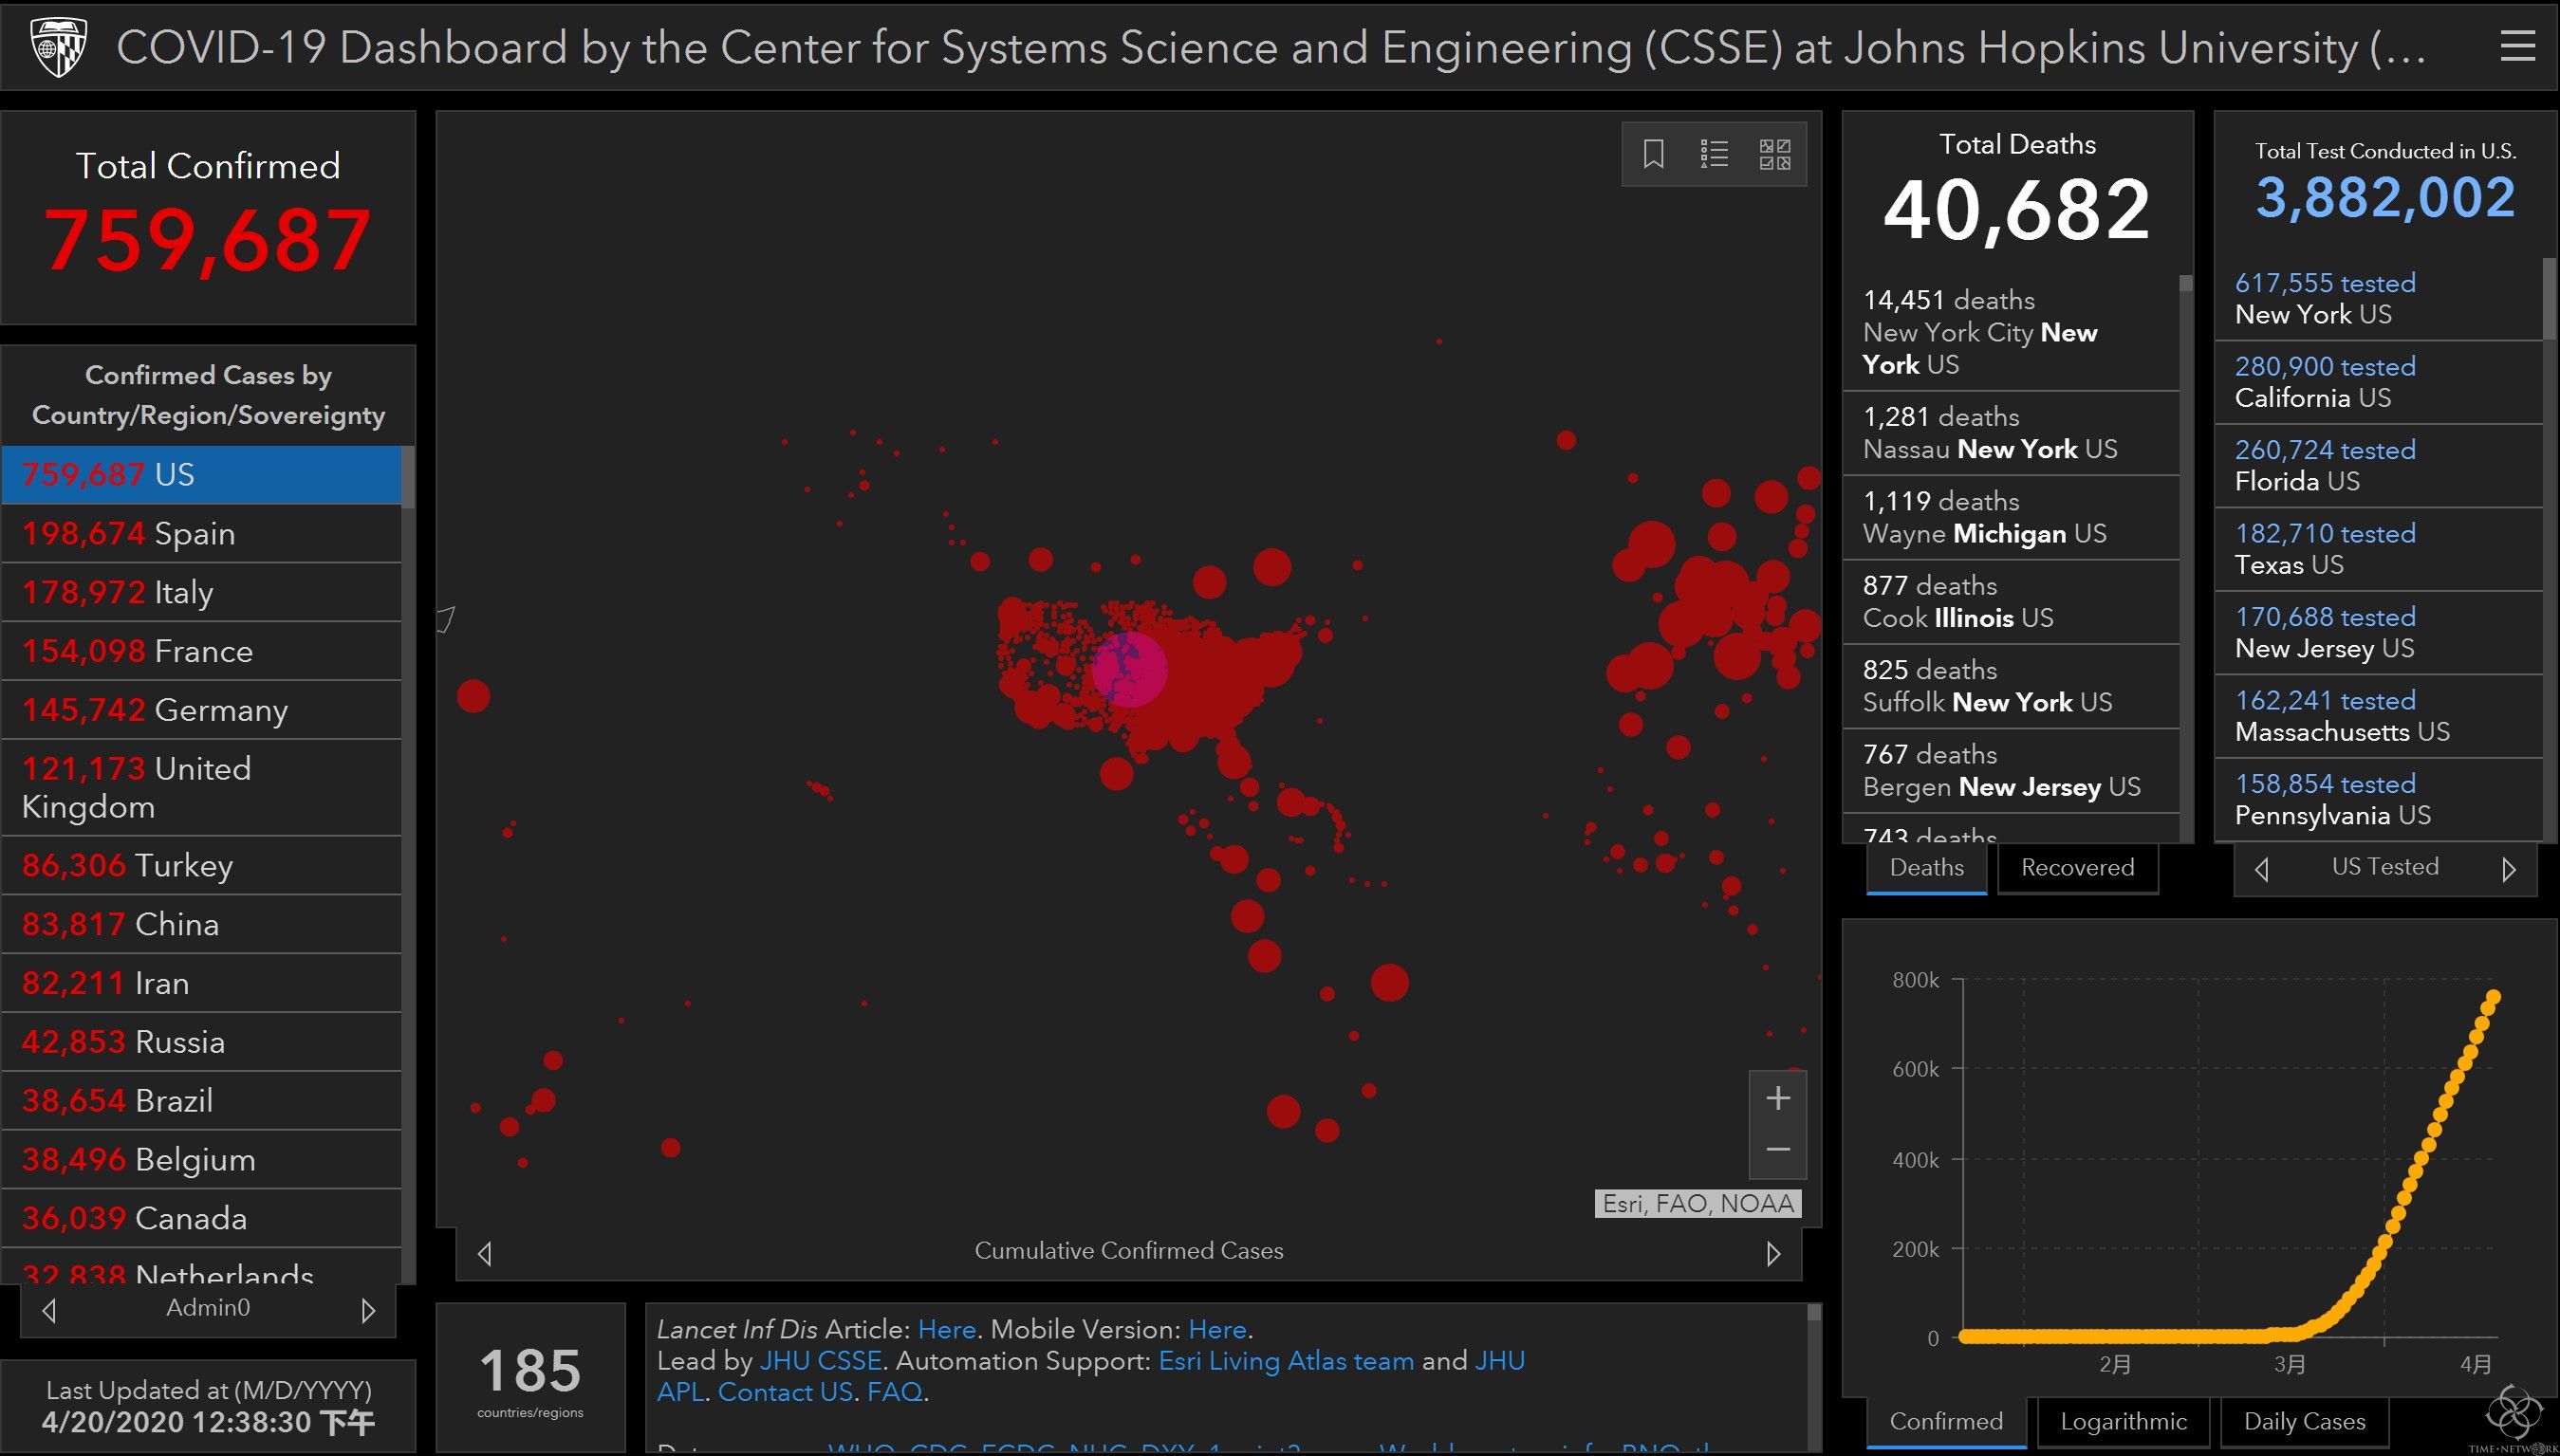Open the FAQ link

[x=895, y=1392]
